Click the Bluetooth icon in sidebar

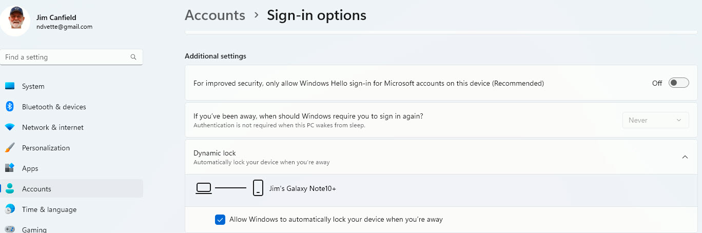tap(10, 107)
